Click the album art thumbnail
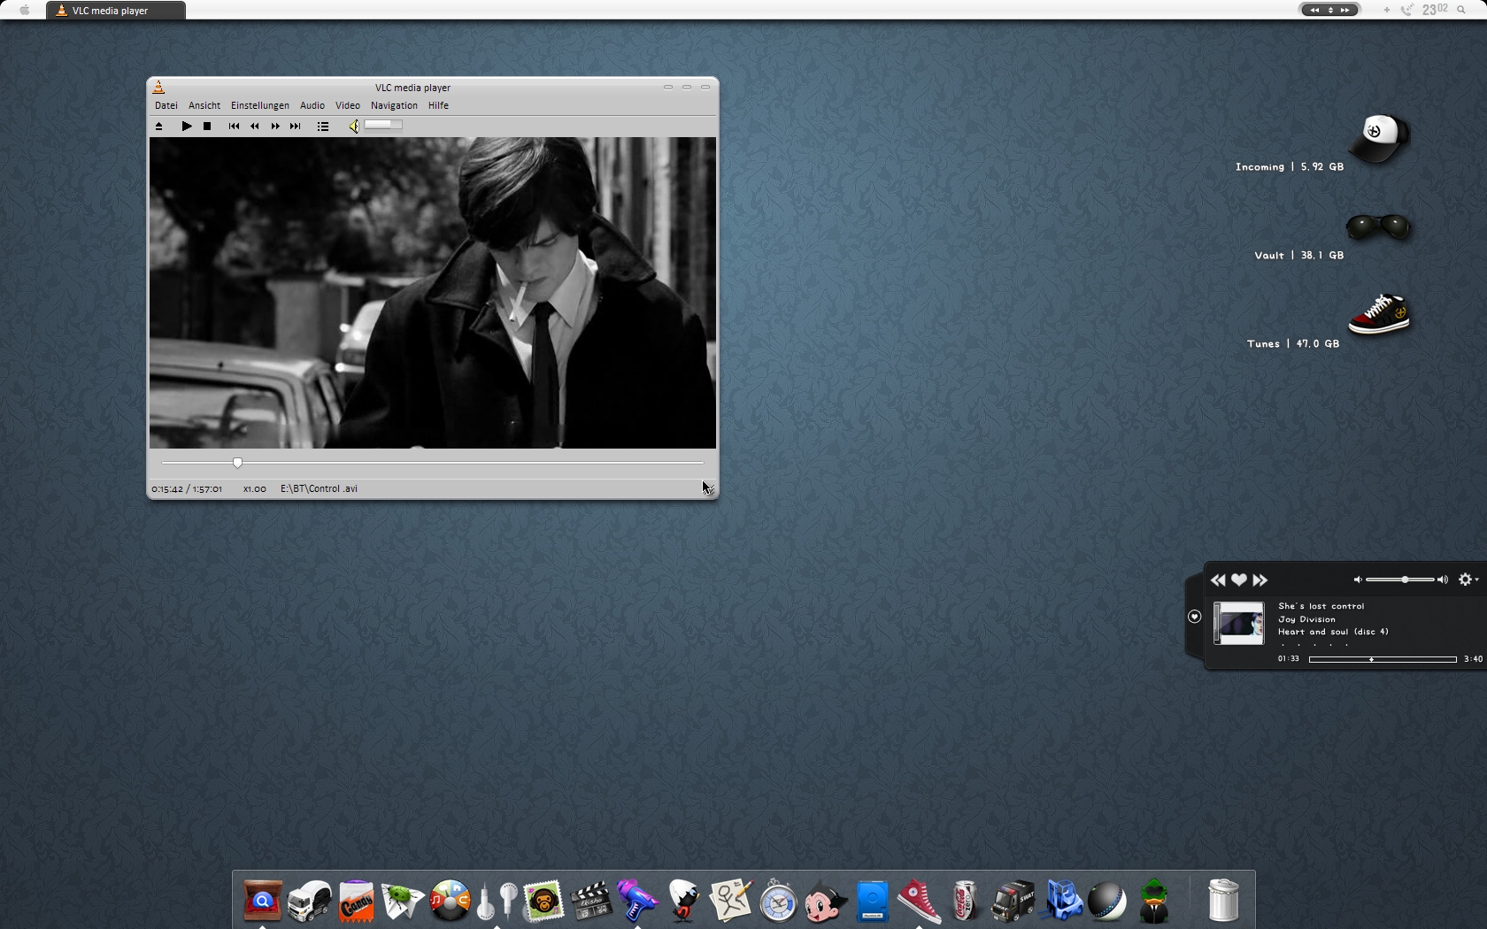This screenshot has height=929, width=1487. tap(1238, 624)
